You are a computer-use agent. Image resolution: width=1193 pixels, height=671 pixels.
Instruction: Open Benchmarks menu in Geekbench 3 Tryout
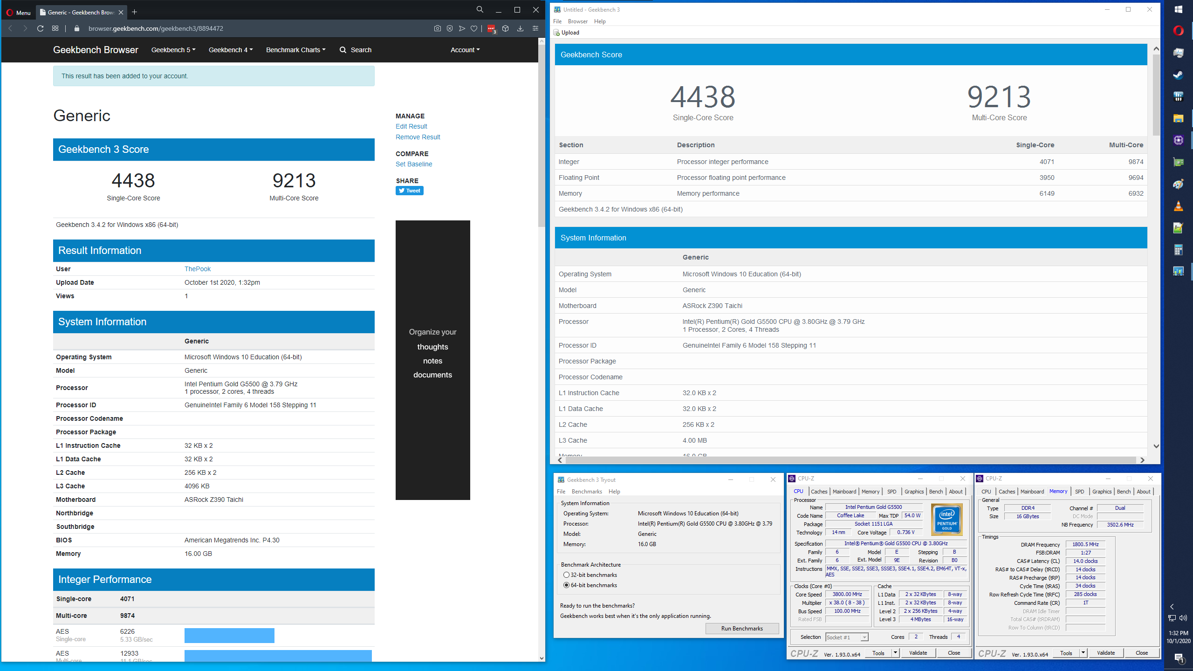(587, 492)
